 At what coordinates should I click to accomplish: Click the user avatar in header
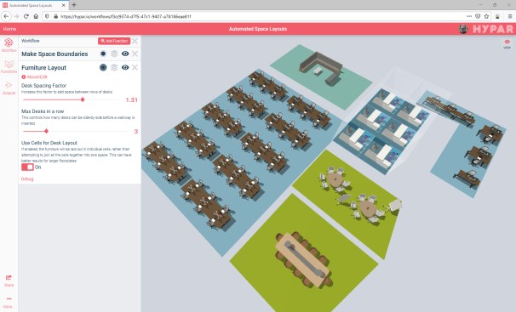[x=463, y=29]
